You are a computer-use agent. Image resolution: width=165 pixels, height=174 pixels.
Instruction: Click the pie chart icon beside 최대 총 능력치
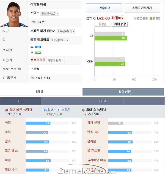[x=83, y=110]
